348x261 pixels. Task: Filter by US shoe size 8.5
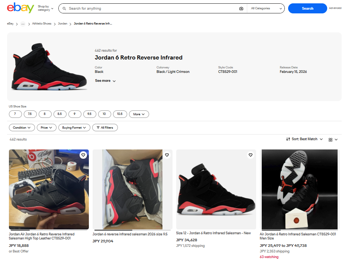tap(60, 114)
